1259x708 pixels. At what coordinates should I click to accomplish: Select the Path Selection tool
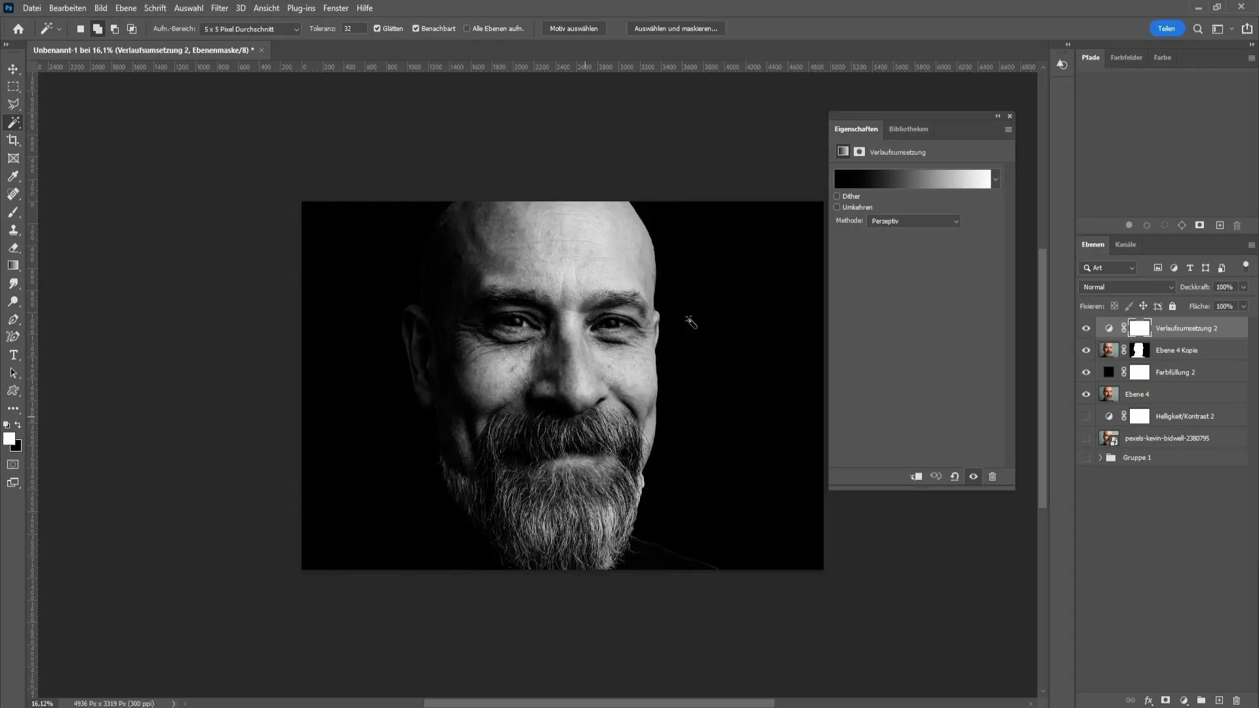click(13, 373)
